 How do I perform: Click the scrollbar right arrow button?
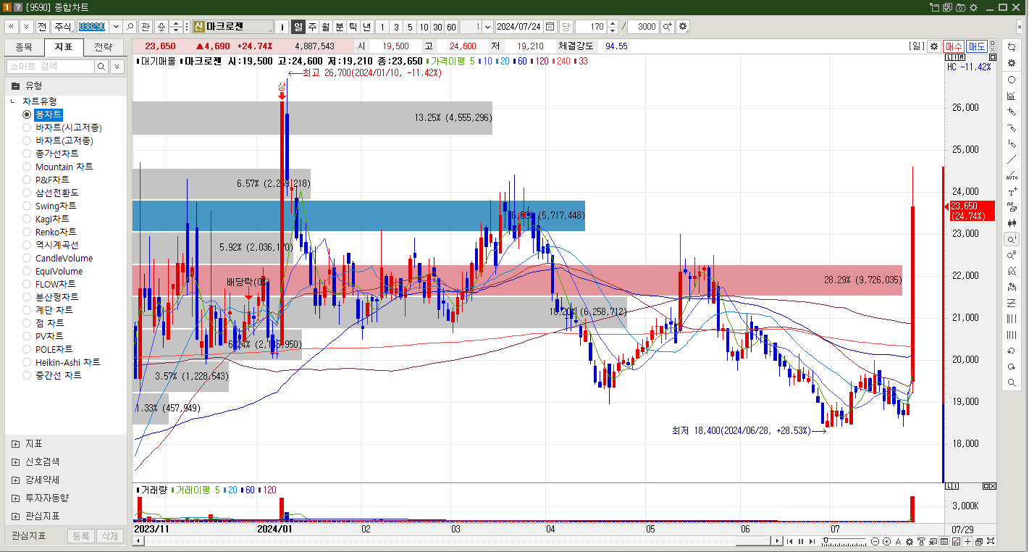[778, 541]
